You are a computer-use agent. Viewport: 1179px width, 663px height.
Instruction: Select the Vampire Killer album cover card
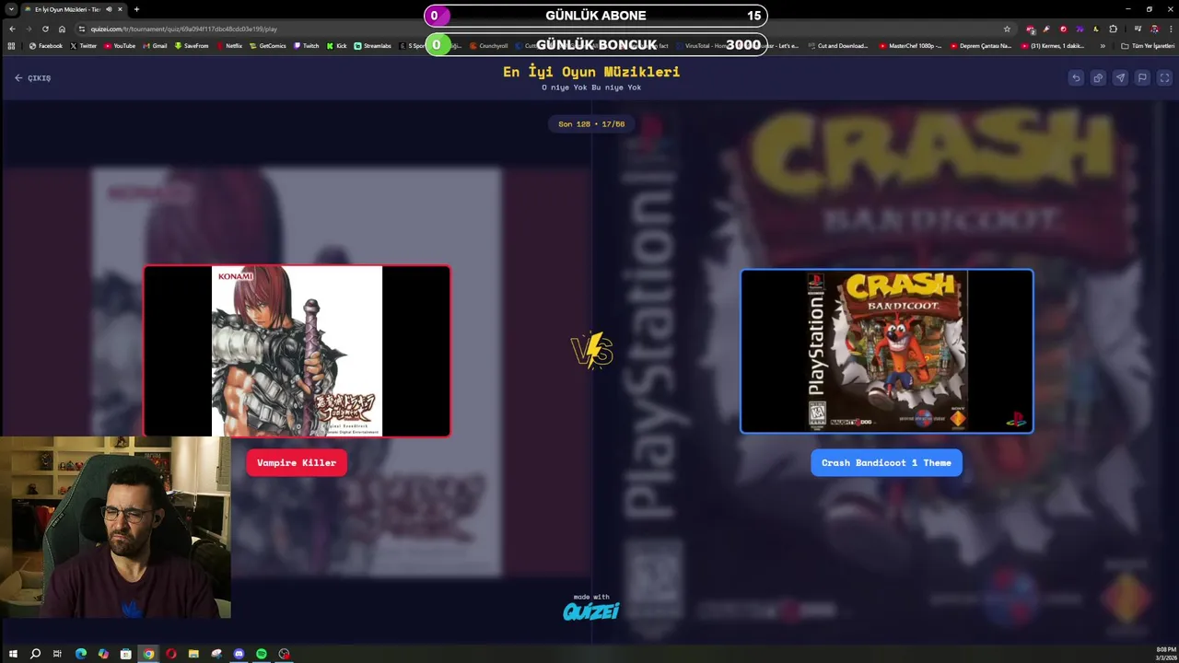tap(297, 351)
